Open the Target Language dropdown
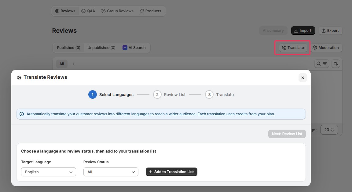Viewport: 352px width, 192px height. pos(48,172)
